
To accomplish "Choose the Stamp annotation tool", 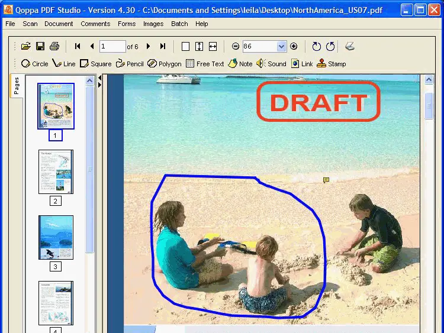I will point(331,64).
